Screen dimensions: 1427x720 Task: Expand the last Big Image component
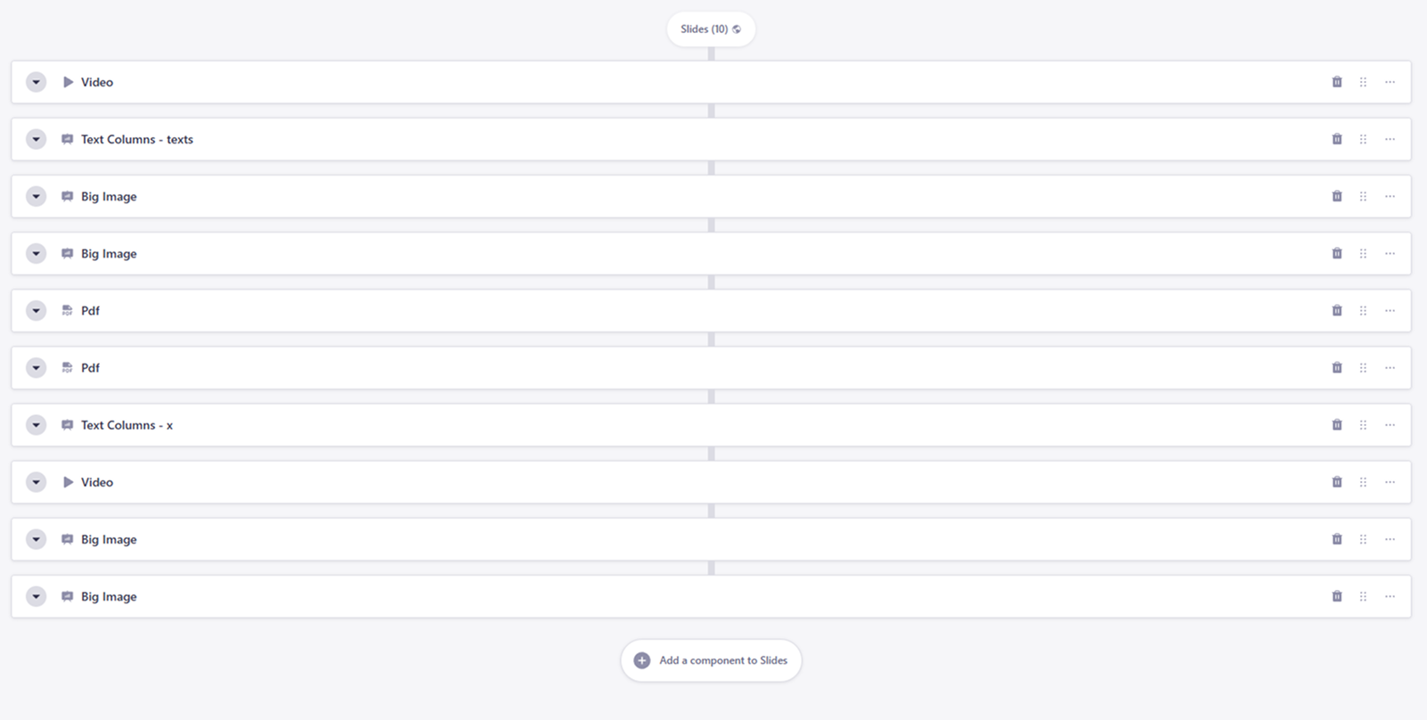coord(36,596)
